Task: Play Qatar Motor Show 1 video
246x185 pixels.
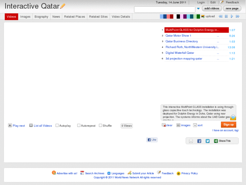Action: click(x=178, y=36)
